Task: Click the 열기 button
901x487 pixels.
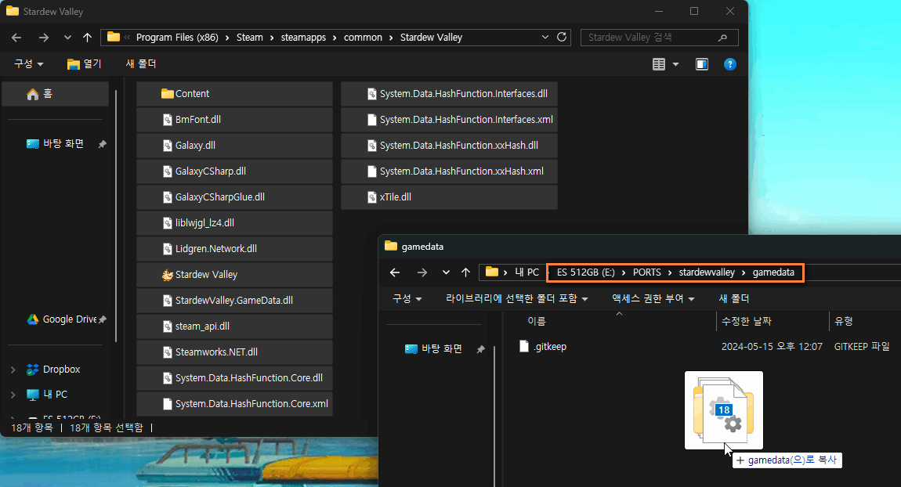Action: click(x=84, y=63)
